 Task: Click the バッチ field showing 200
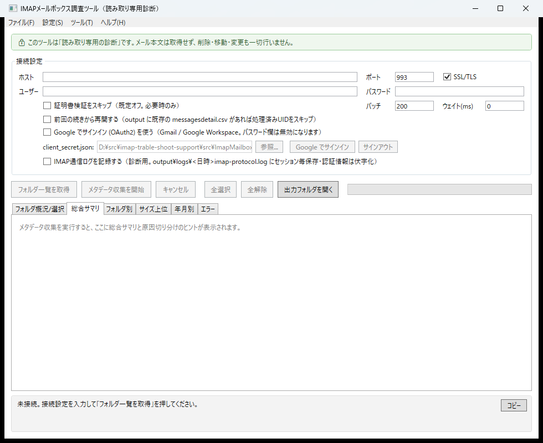point(414,106)
